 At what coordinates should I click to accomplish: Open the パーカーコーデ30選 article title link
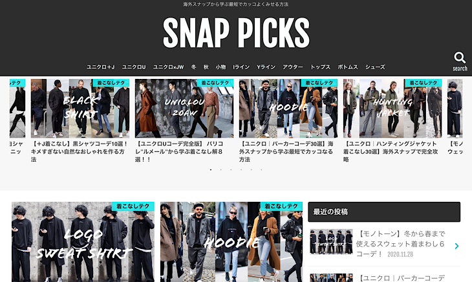tap(287, 152)
